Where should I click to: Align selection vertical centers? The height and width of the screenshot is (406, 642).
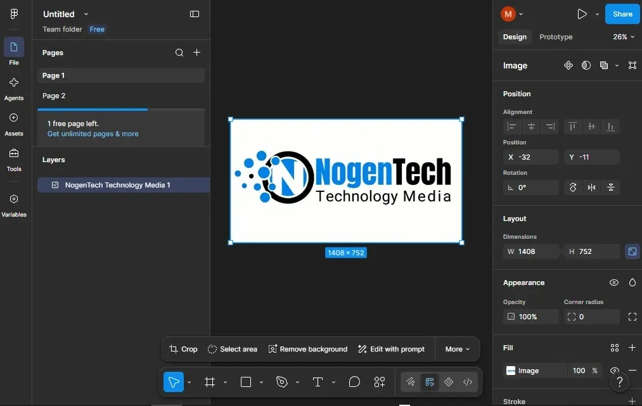point(592,127)
